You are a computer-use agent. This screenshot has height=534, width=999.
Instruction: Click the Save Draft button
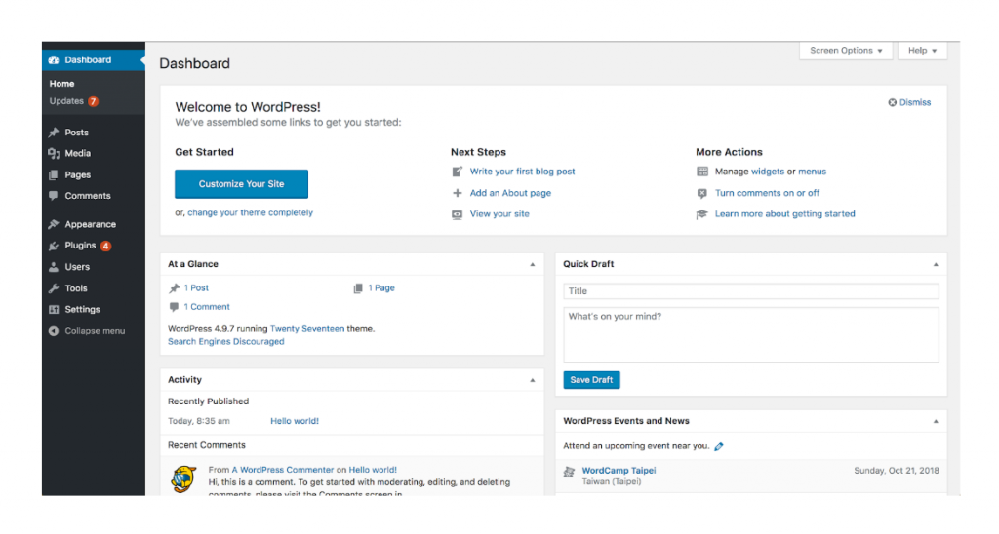click(x=591, y=380)
